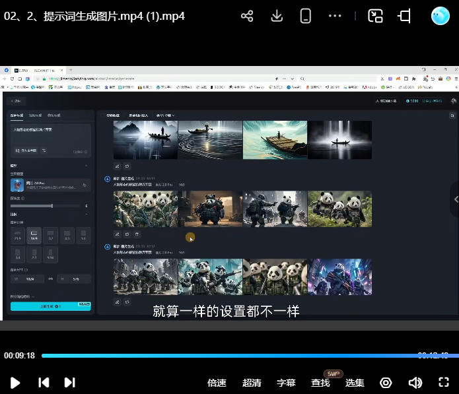This screenshot has height=394, width=459.
Task: Toggle subtitles with 字幕 button
Action: [286, 383]
